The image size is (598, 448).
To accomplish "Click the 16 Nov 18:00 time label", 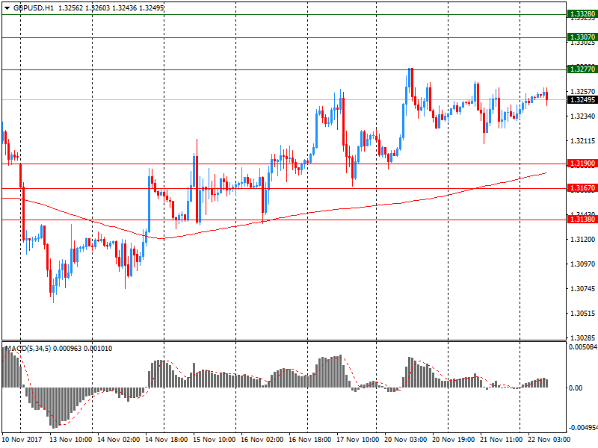I will 310,440.
